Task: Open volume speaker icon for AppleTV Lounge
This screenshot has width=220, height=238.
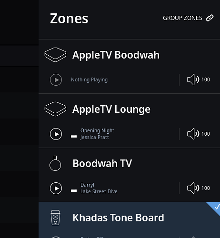Action: pos(193,134)
